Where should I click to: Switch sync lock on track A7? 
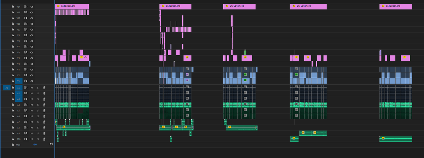(26, 122)
